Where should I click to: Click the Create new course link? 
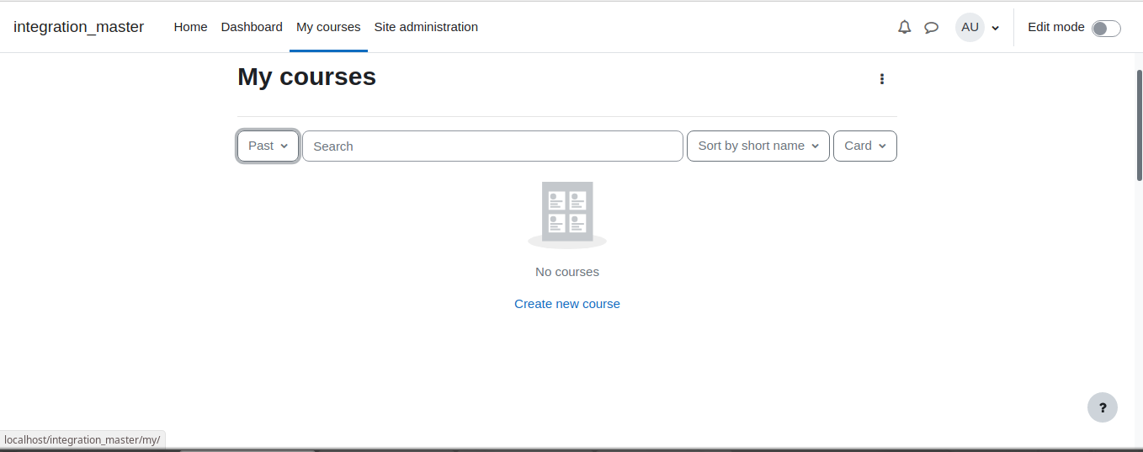(x=567, y=304)
